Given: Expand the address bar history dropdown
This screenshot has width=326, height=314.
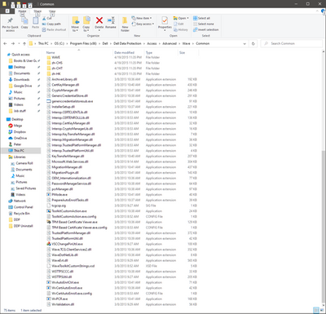Looking at the screenshot, I should pyautogui.click(x=244, y=43).
